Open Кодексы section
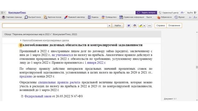Image resolution: width=198 pixels, height=111 pixels. point(93,17)
